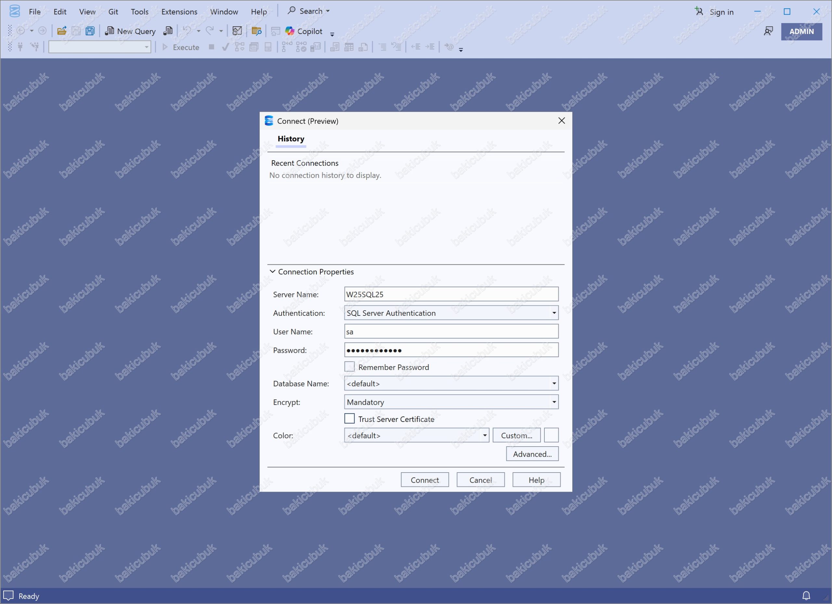This screenshot has width=832, height=604.
Task: Click the feedback icon beside ADMIN
Action: click(x=768, y=31)
